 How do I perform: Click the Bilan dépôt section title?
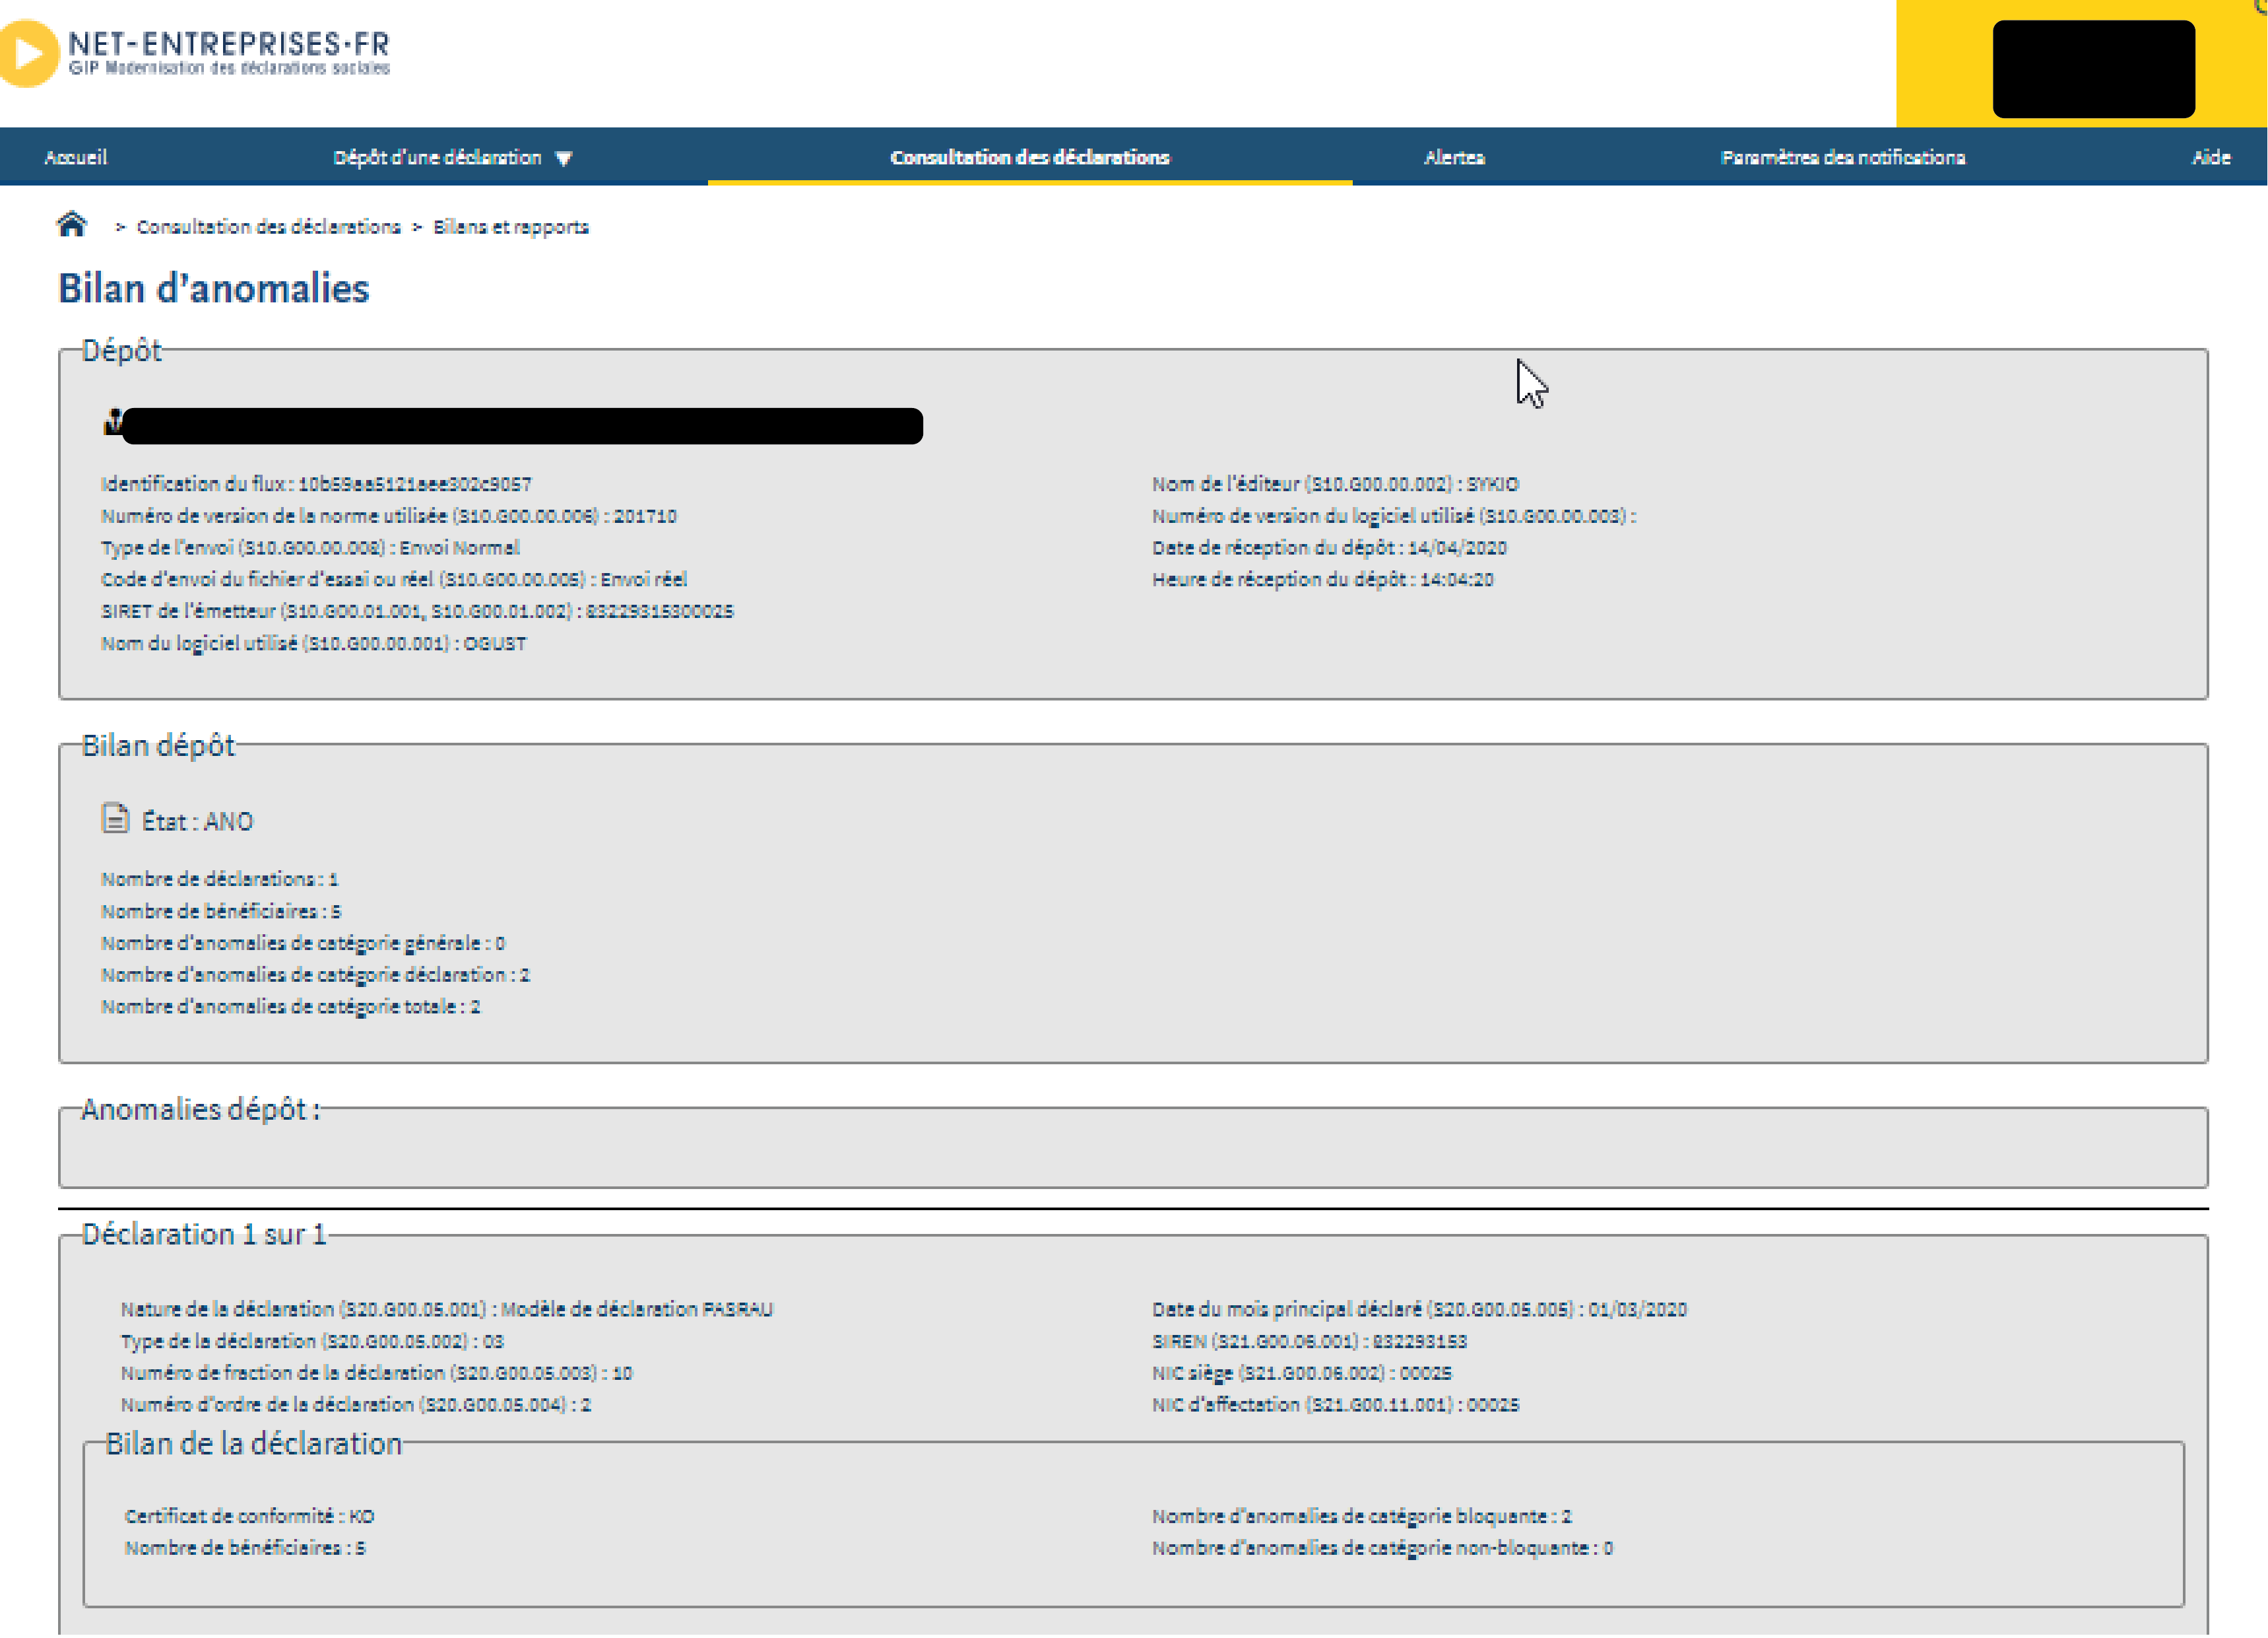pos(158,745)
